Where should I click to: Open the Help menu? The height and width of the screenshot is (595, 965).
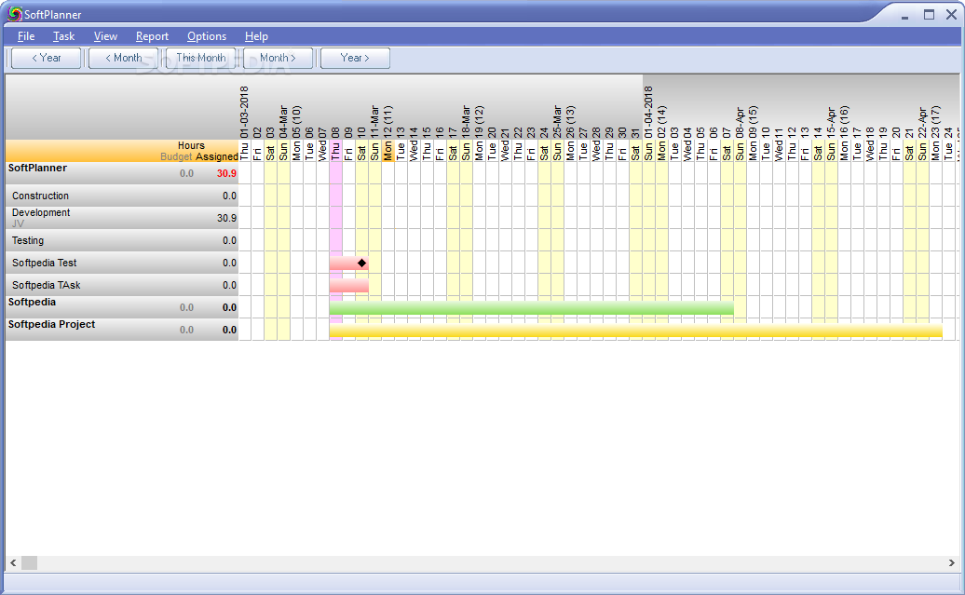pos(256,36)
